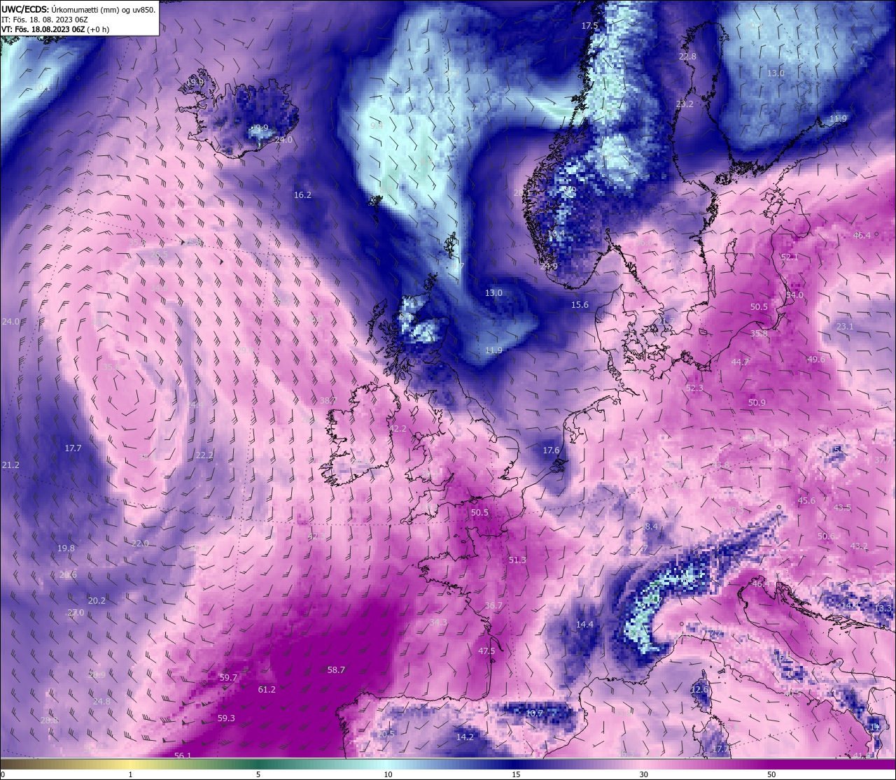Click the 45.6 value on the map
The width and height of the screenshot is (896, 780).
[x=806, y=501]
